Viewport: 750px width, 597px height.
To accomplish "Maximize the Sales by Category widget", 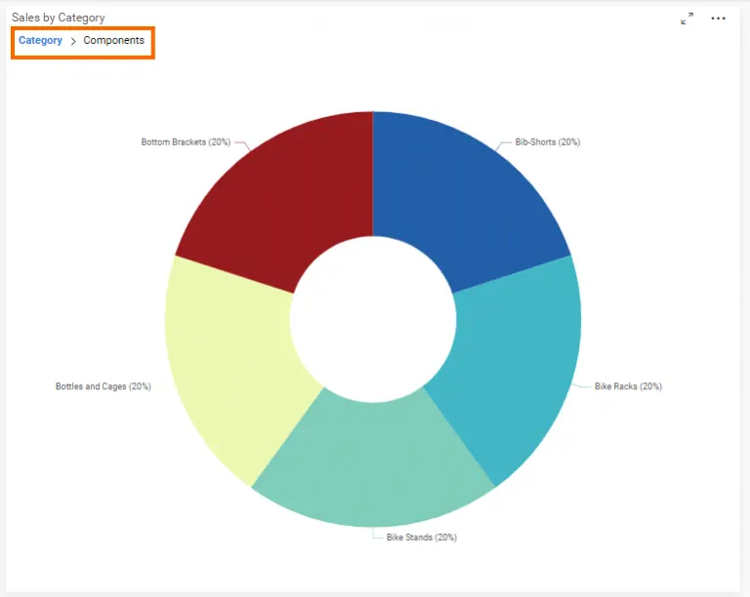I will (x=687, y=19).
